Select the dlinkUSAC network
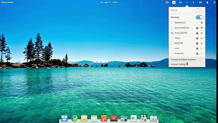 click(x=187, y=53)
